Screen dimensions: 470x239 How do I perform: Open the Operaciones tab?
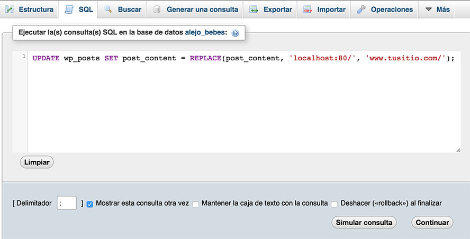(x=385, y=10)
